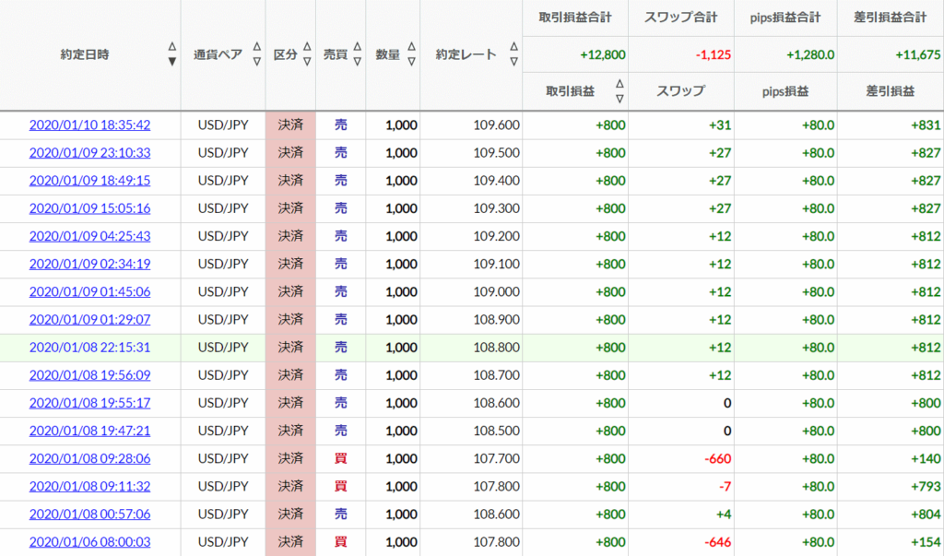Click 買 in the 09:11:32 row
This screenshot has width=944, height=556.
[341, 486]
